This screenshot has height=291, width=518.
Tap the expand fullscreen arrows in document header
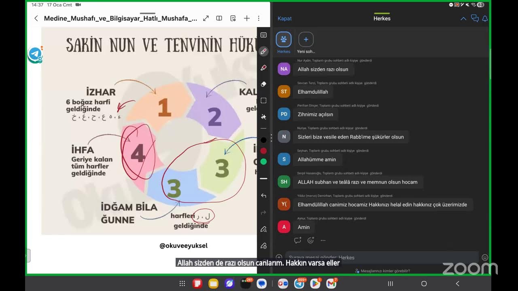pos(206,18)
